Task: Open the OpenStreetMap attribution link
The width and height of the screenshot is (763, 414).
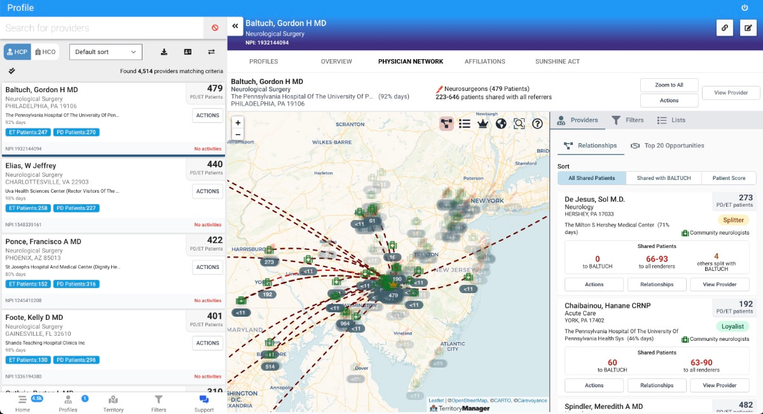Action: [469, 401]
